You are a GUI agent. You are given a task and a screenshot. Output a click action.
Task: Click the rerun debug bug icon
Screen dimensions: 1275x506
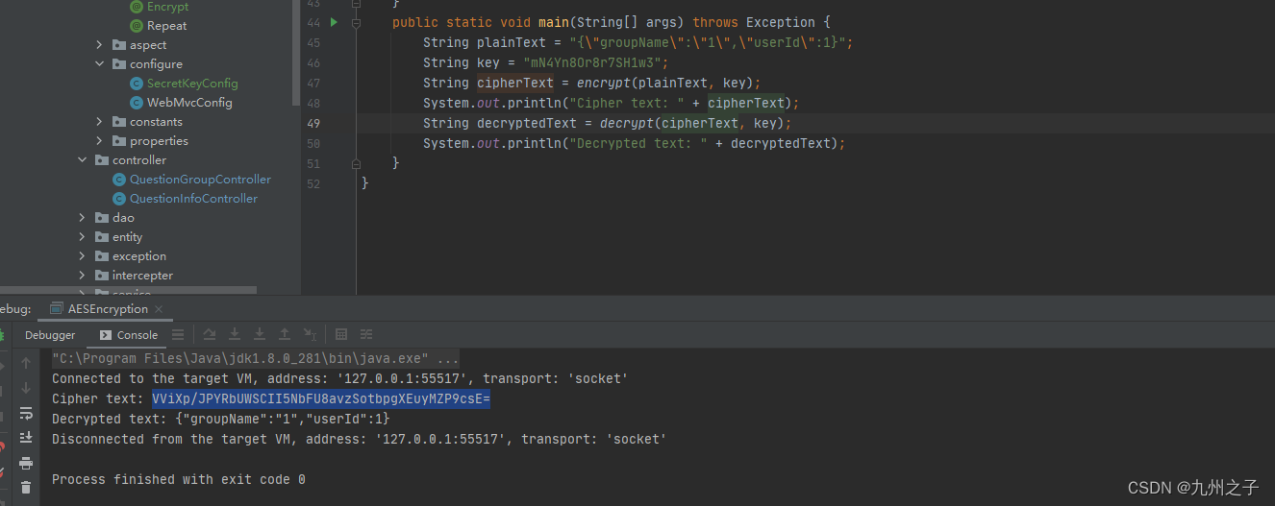[x=2, y=335]
